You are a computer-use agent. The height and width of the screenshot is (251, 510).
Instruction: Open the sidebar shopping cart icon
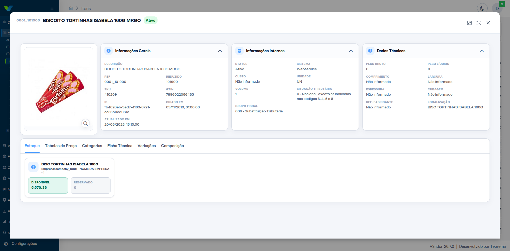5,146
